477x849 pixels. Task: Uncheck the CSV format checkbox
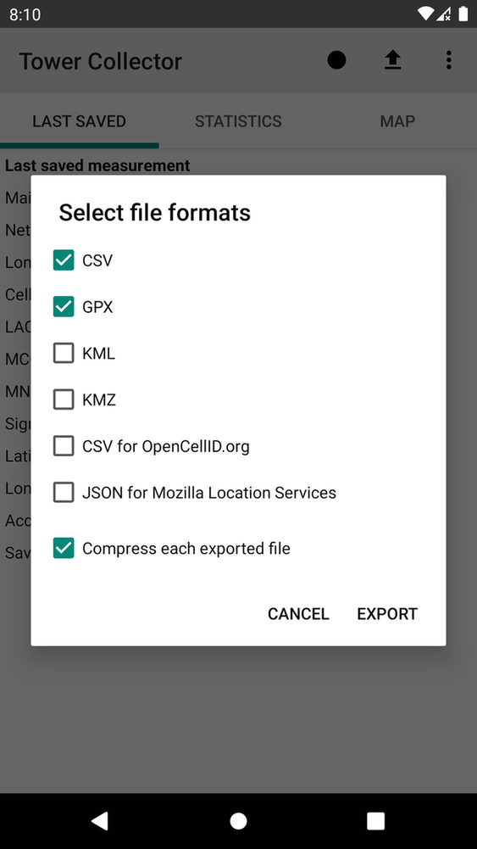[x=64, y=260]
